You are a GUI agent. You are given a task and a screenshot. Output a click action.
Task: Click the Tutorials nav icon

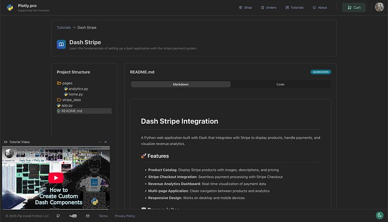click(287, 8)
